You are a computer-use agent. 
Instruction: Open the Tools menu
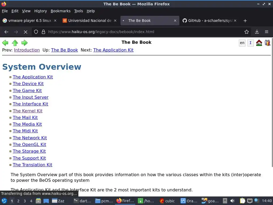(x=79, y=11)
